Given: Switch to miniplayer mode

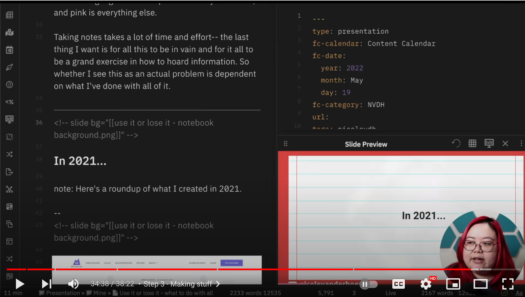Looking at the screenshot, I should point(453,284).
